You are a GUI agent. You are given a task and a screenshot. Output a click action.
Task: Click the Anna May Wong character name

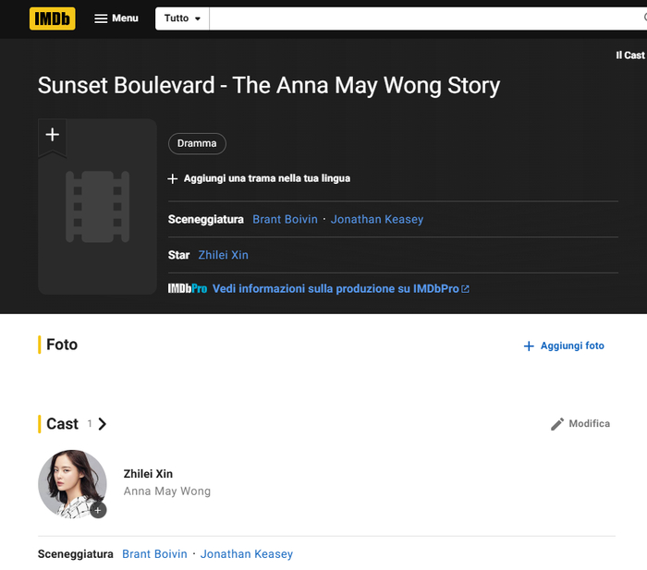[167, 491]
